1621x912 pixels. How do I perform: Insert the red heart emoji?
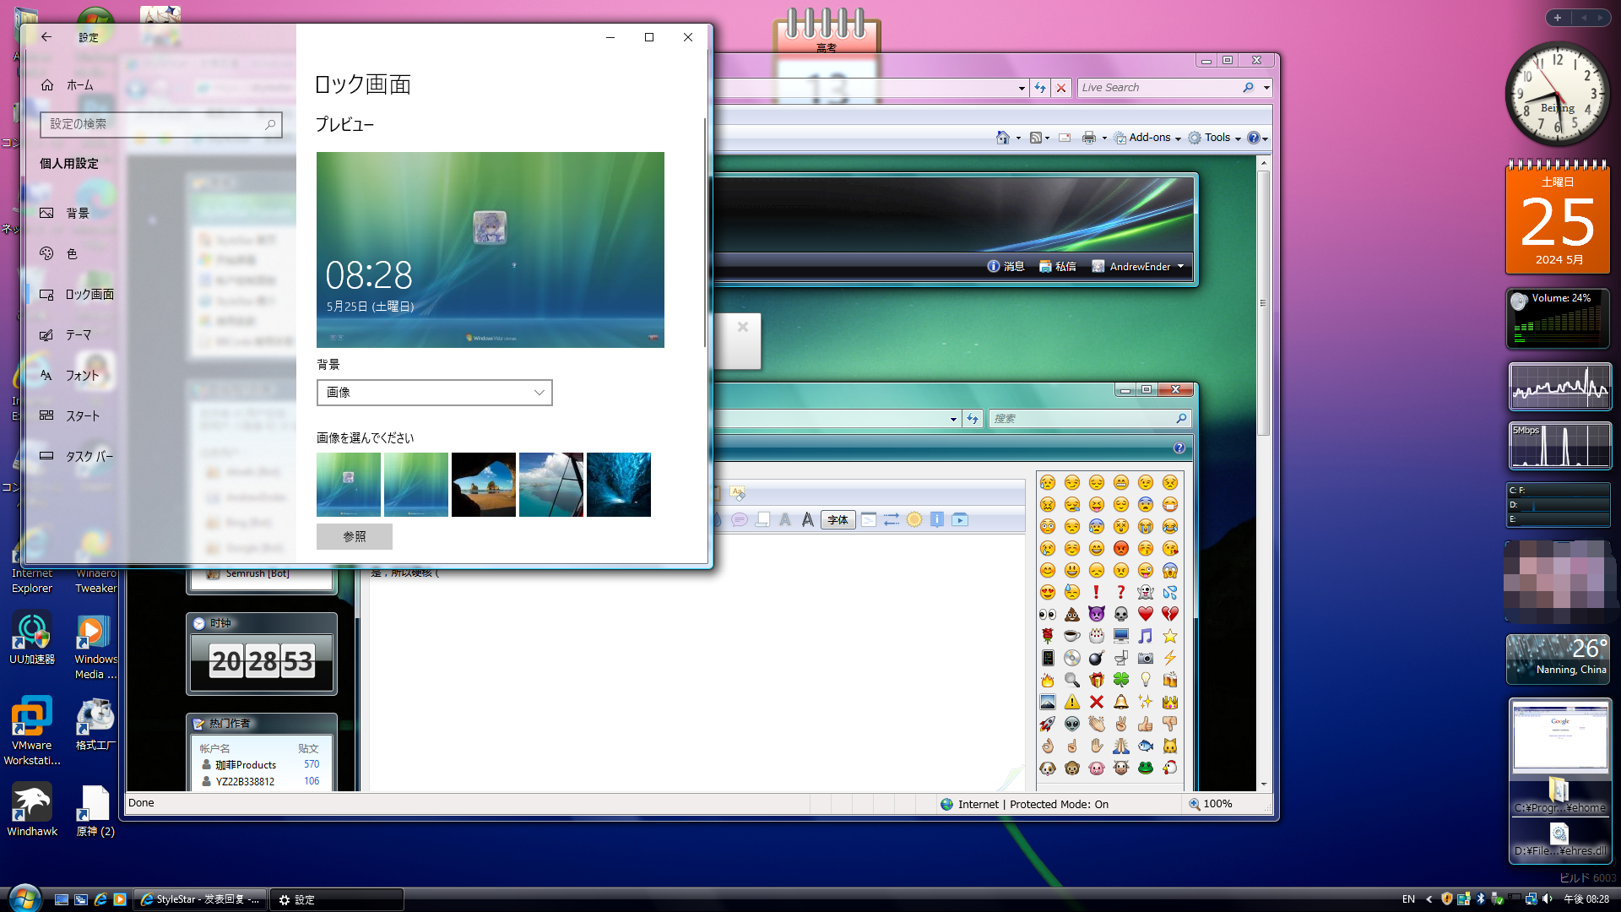[x=1145, y=614]
